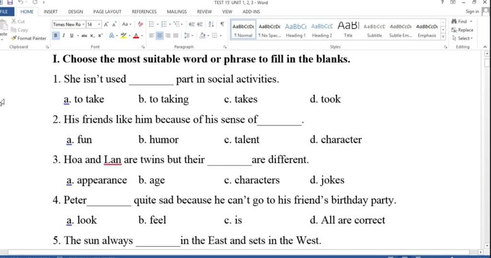Viewport: 491px width, 258px height.
Task: Toggle Superscript formatting
Action: coord(100,35)
